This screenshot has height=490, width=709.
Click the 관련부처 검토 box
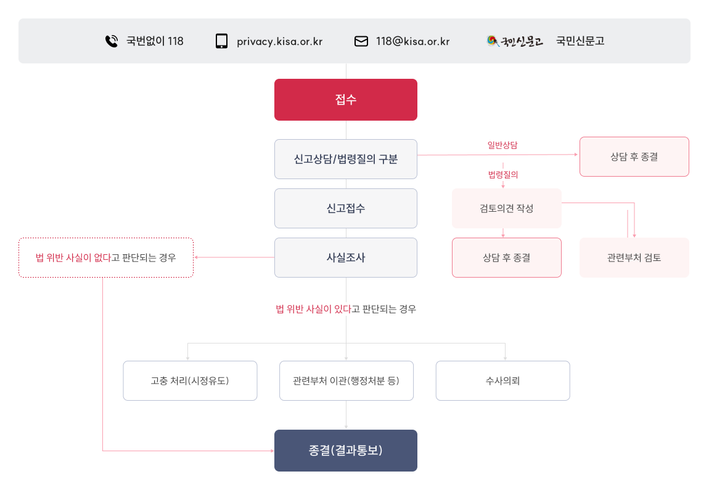click(634, 257)
